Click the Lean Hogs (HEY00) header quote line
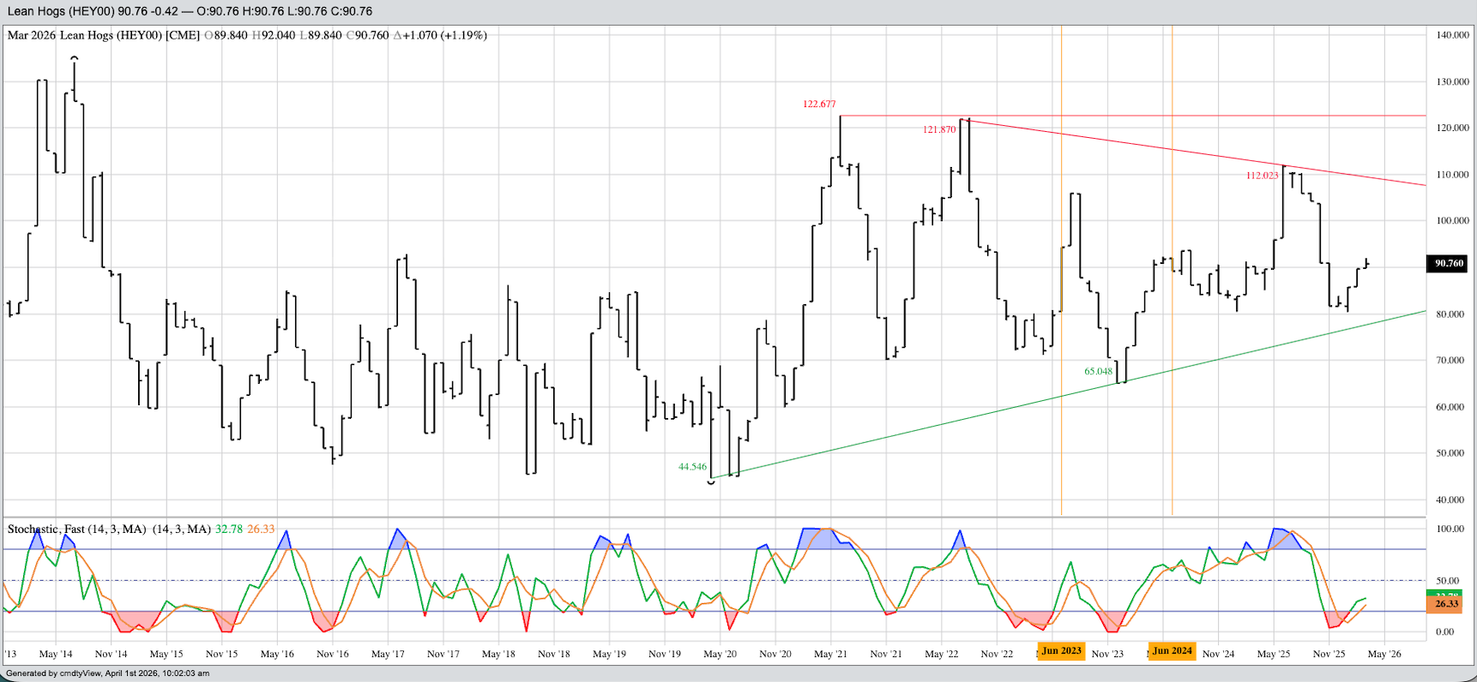Image resolution: width=1477 pixels, height=682 pixels. coord(190,11)
